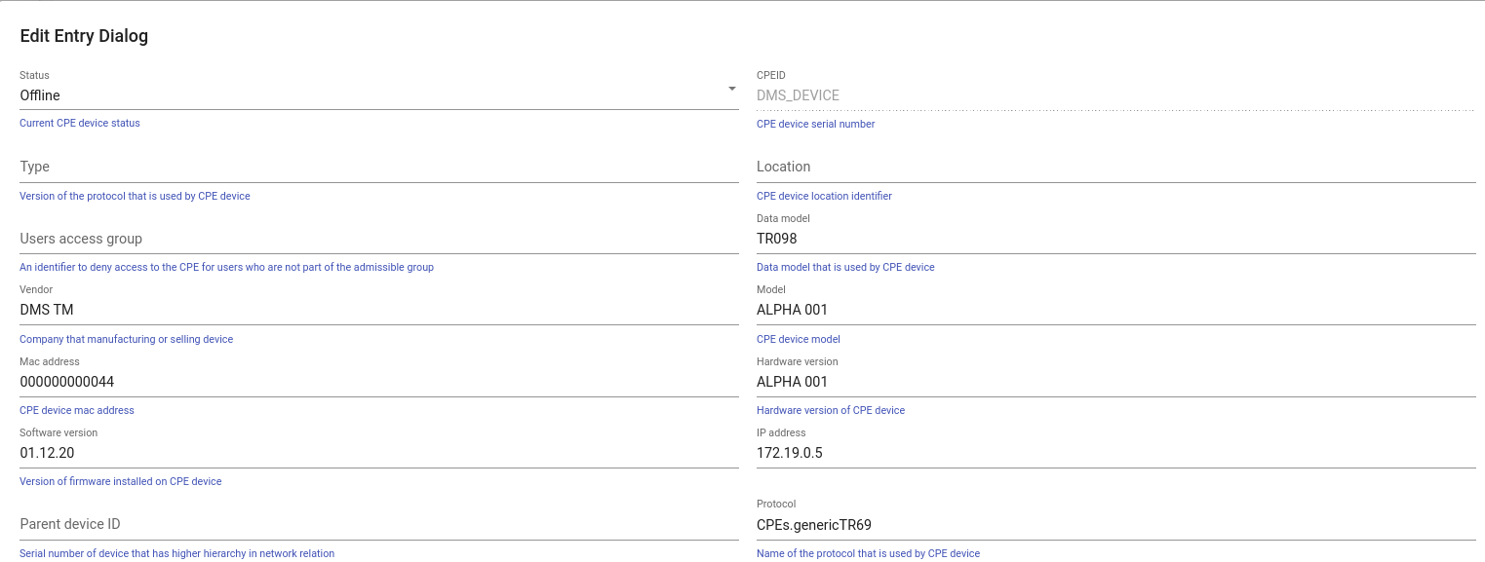Click the Edit Entry Dialog heading
Screen dimensions: 1485x562
pyautogui.click(x=84, y=36)
